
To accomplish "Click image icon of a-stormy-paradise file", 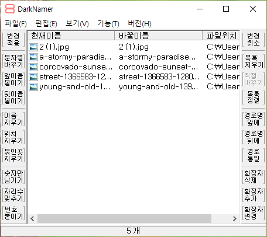I will 33,57.
